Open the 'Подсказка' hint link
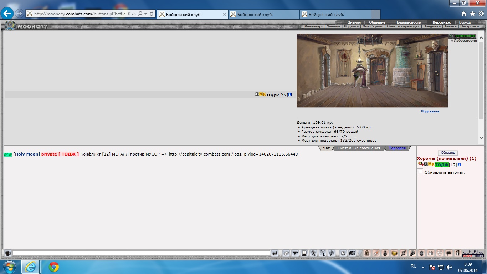The width and height of the screenshot is (487, 274). coord(430,111)
